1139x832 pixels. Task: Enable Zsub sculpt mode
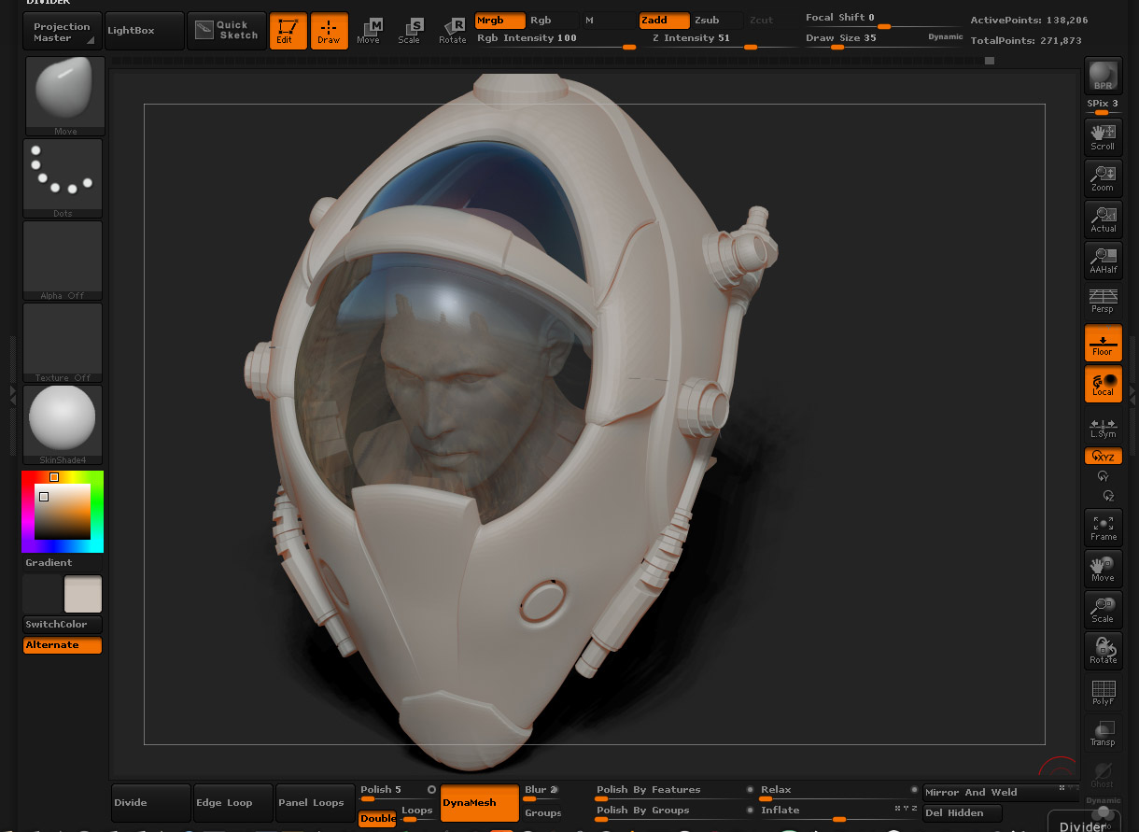[x=717, y=21]
